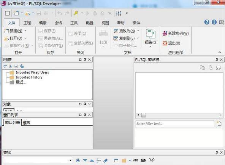Screen dimensions: 225x165
Task: Expand the 复制到(y) dropdown arrow
Action: click(138, 38)
